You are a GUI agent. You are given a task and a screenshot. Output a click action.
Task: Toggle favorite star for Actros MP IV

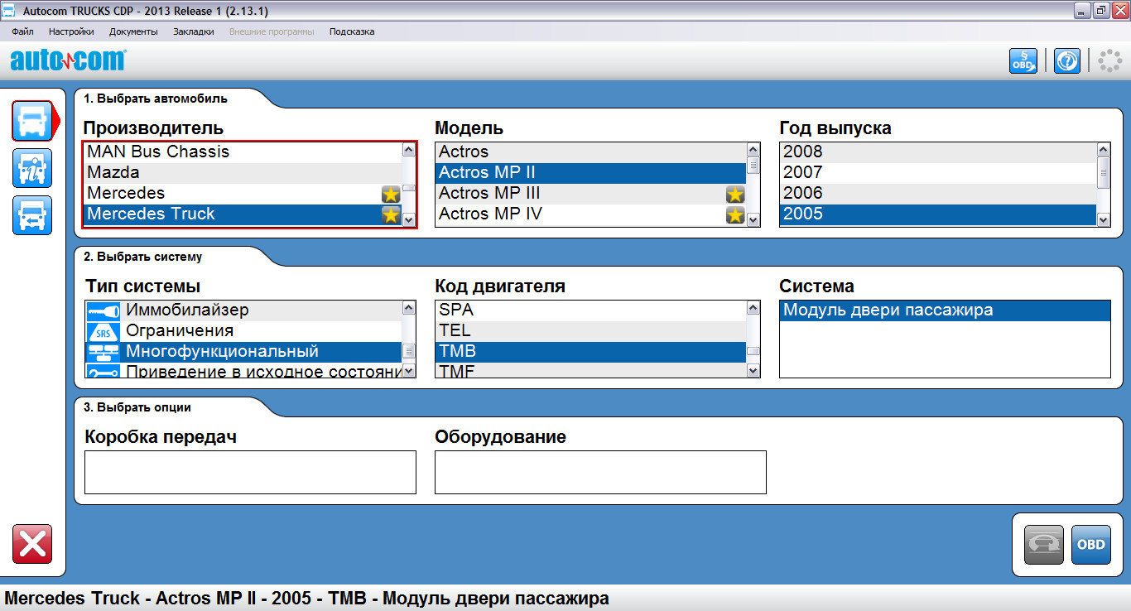[735, 215]
